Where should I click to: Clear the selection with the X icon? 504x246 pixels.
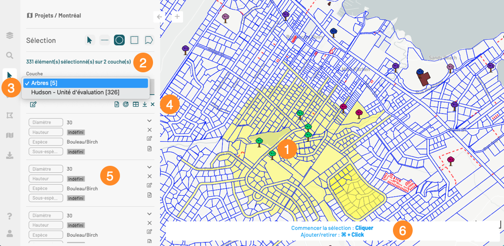coord(153,104)
